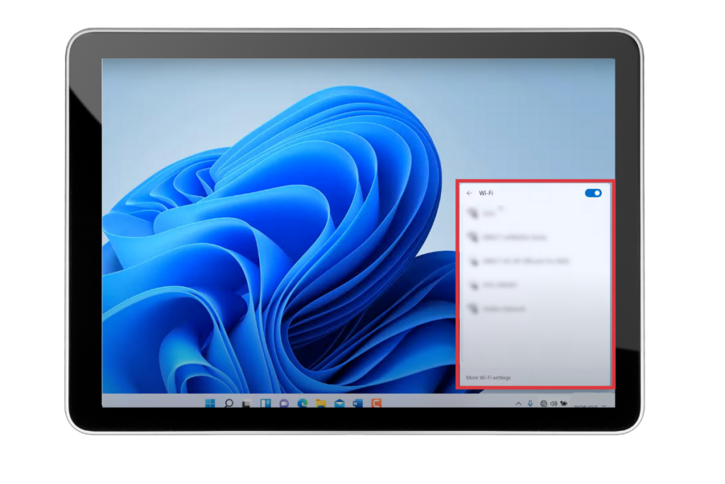The height and width of the screenshot is (484, 725).
Task: Click the battery icon in the system tray
Action: [563, 403]
